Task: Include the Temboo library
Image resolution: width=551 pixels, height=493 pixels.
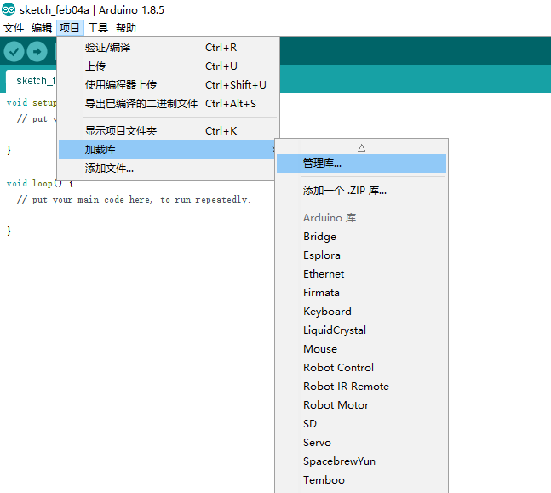Action: (361, 480)
